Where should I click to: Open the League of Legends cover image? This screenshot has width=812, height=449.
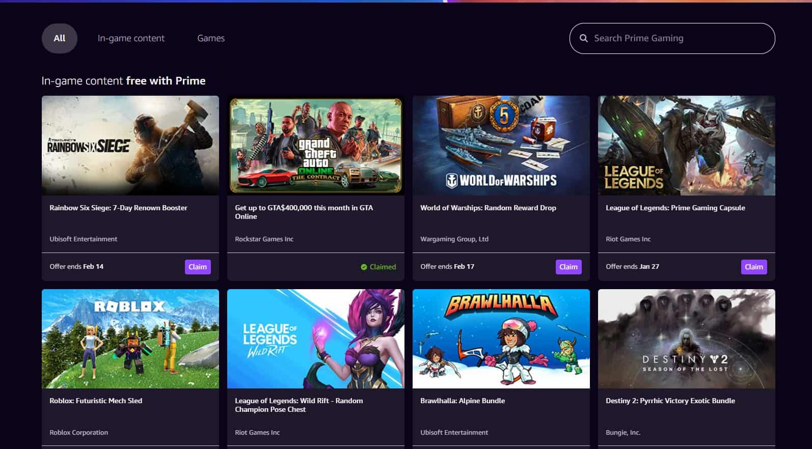point(687,146)
